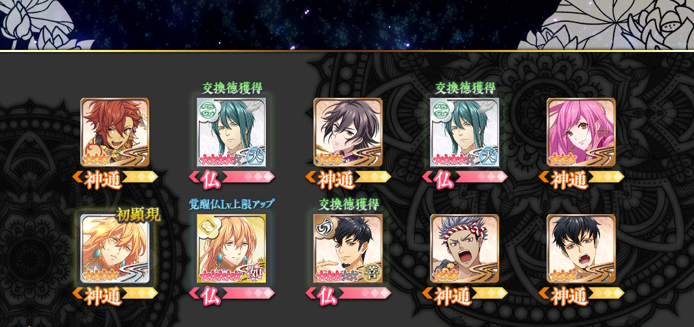Click the five-star row on gold-framed card
Screen dimensions: 694x327
click(222, 277)
